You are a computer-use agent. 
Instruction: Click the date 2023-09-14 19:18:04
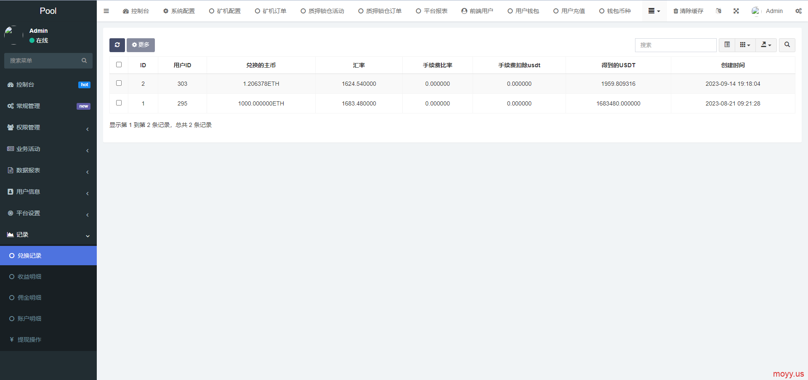(x=733, y=84)
